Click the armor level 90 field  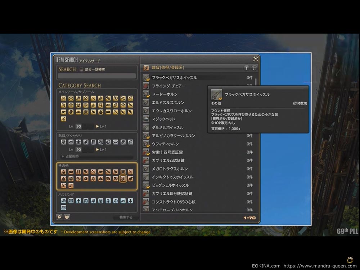(78, 149)
